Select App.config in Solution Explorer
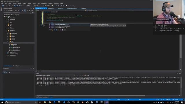This screenshot has width=185, height=104. point(12,52)
